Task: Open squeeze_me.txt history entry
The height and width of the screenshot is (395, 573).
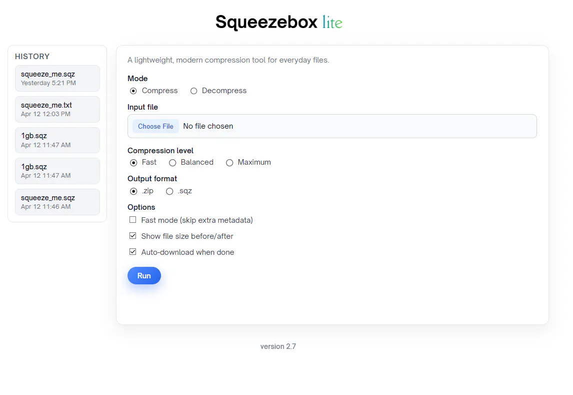Action: pyautogui.click(x=57, y=109)
